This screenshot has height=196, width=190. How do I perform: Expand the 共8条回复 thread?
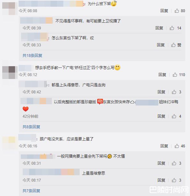tap(31, 127)
